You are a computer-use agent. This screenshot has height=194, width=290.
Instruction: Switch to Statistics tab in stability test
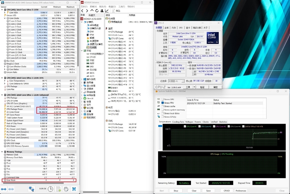[223, 122]
